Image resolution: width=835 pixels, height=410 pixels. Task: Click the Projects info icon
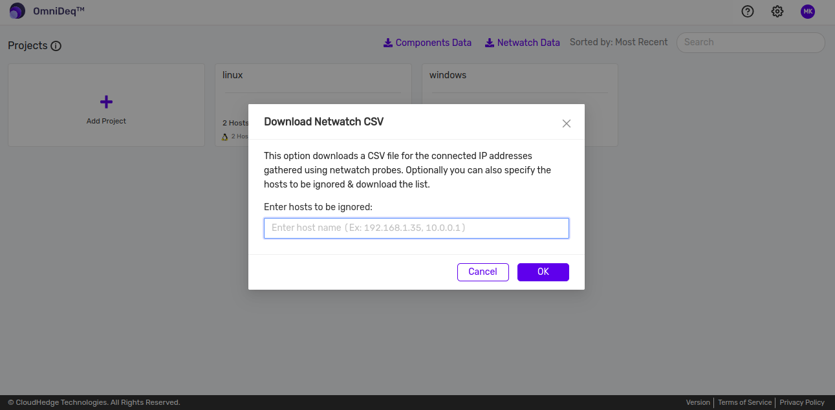56,46
